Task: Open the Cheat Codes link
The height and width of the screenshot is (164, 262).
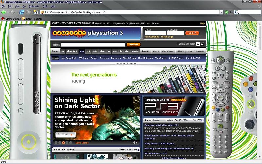Action: (129, 58)
